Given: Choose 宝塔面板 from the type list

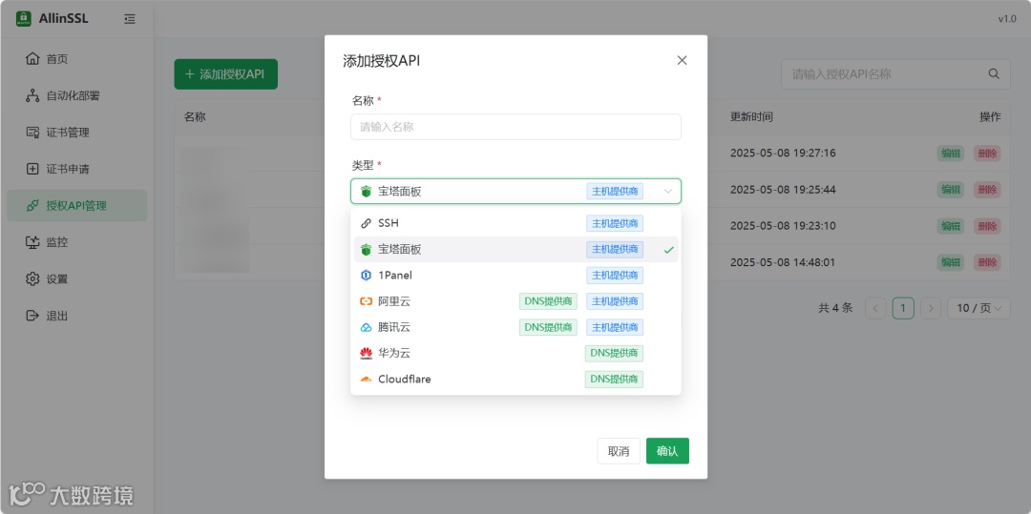Looking at the screenshot, I should click(515, 250).
